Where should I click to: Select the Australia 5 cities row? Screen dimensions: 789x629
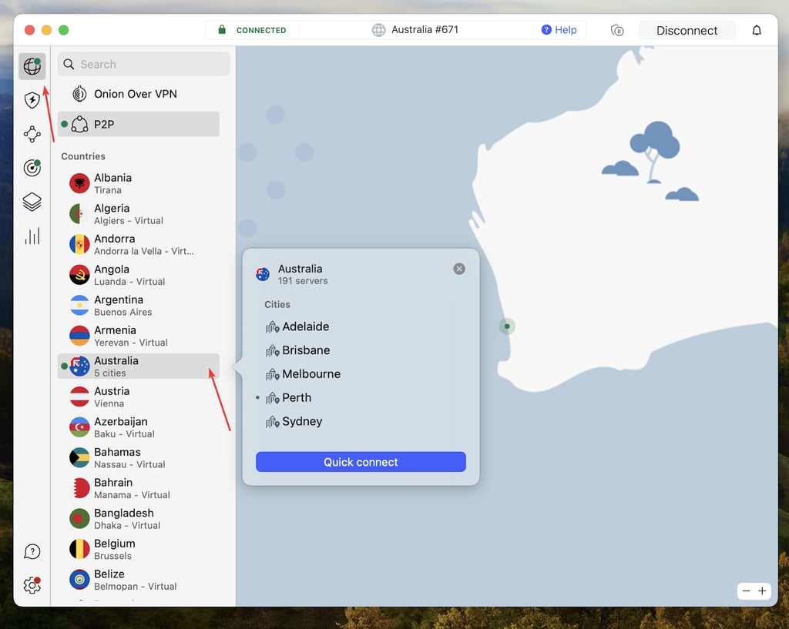point(139,366)
